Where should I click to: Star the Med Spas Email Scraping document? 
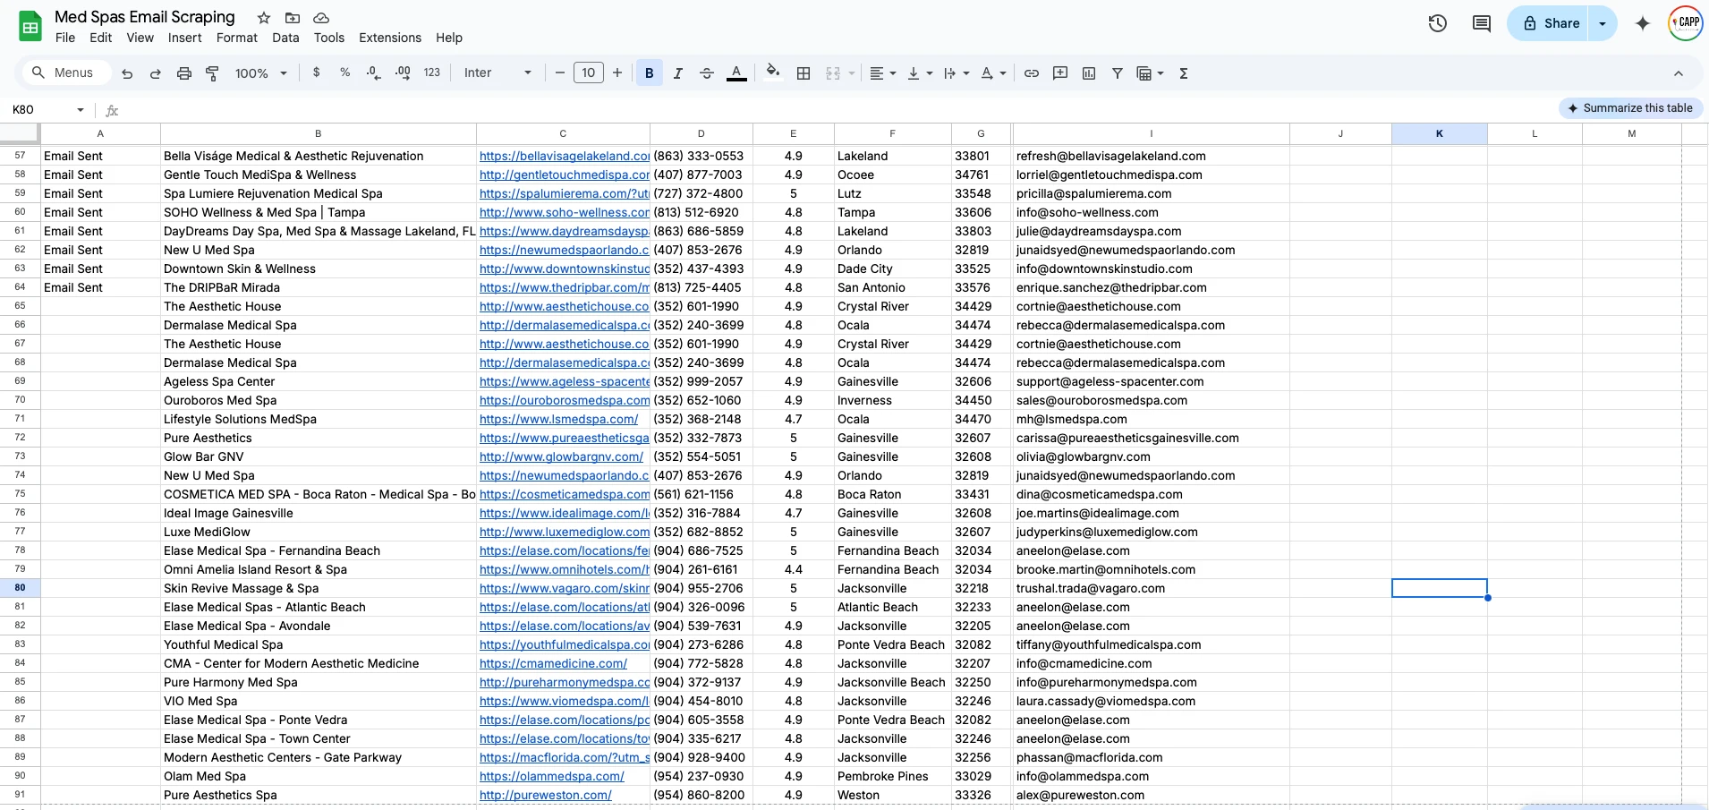tap(264, 18)
